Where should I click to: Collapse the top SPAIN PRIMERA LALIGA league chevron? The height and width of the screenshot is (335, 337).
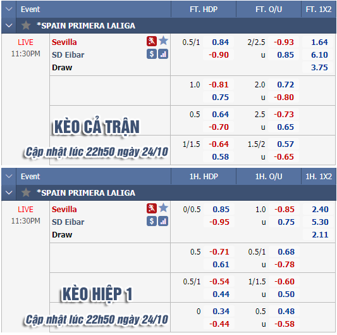pyautogui.click(x=9, y=25)
